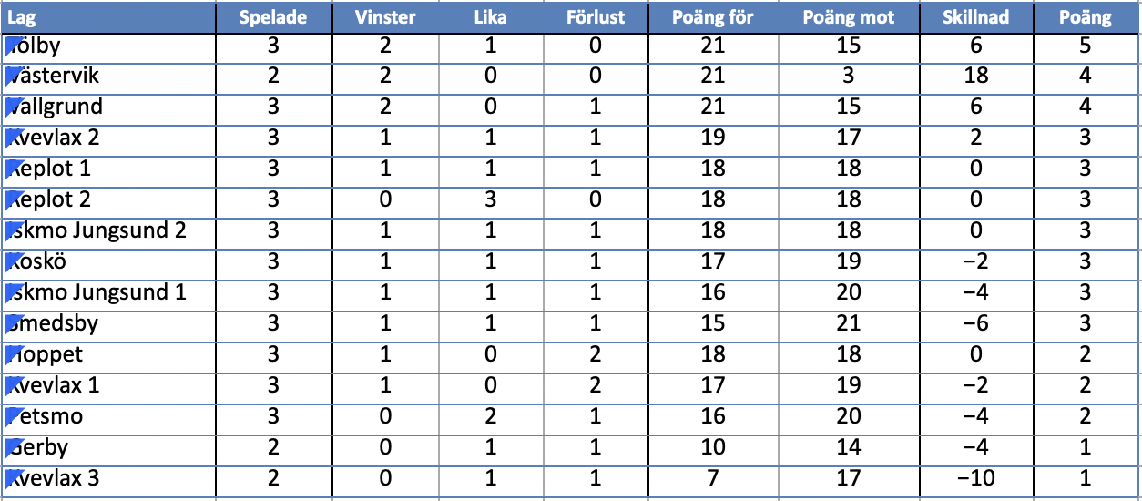1142x501 pixels.
Task: Select the Poäng mot header cell
Action: point(849,17)
